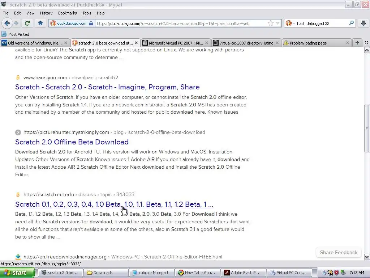The width and height of the screenshot is (370, 278).
Task: Open the Home page button
Action: coord(40,23)
